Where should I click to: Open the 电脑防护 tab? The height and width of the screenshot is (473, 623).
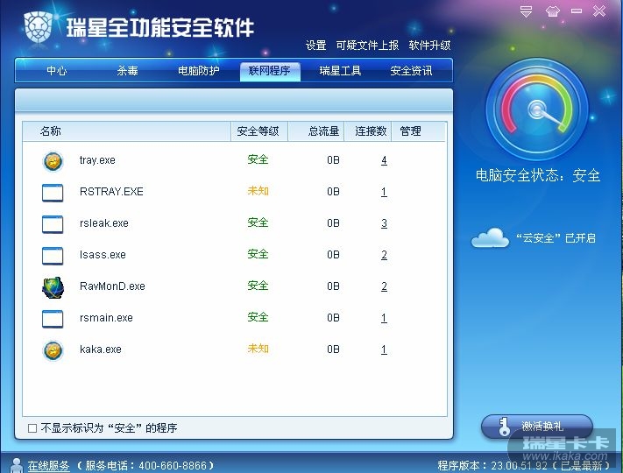coord(198,71)
